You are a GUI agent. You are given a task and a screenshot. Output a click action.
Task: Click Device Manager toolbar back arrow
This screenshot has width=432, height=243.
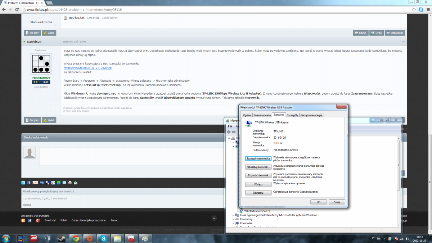click(229, 132)
